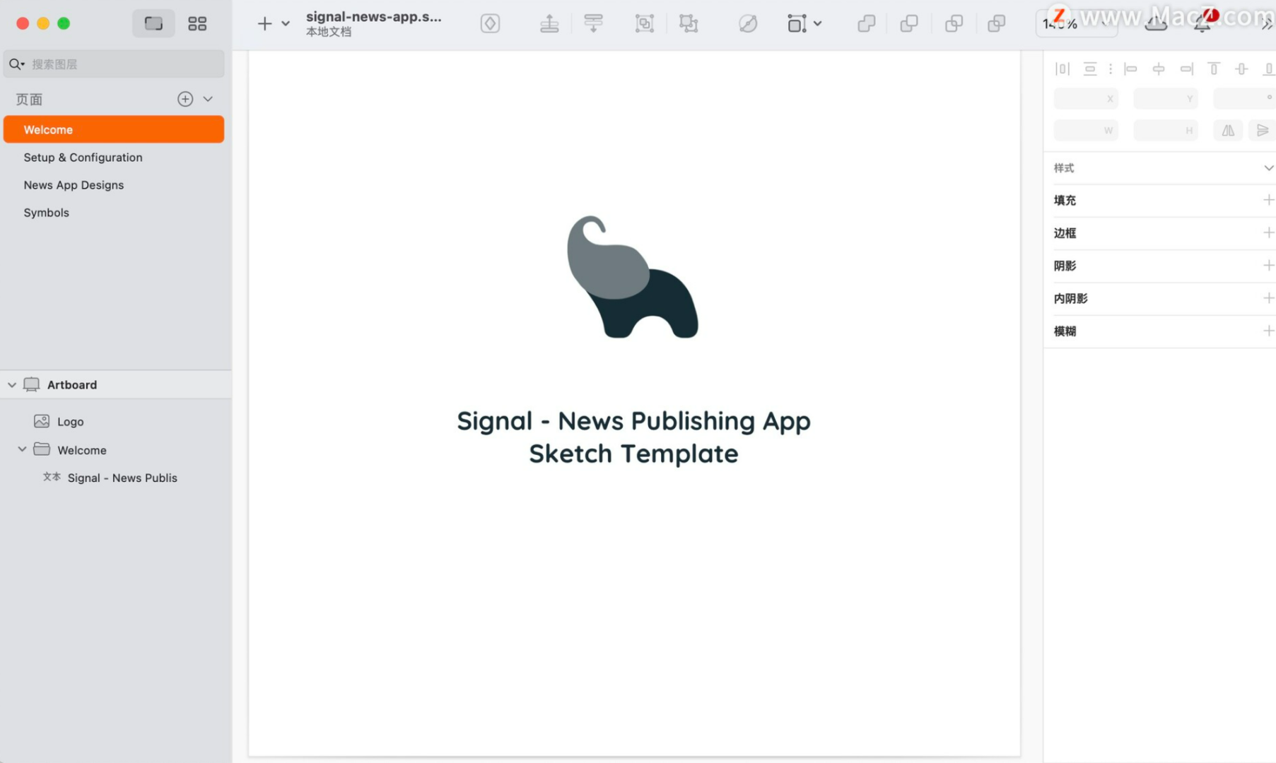The width and height of the screenshot is (1276, 763).
Task: Open the zoom percentage dropdown
Action: (1075, 24)
